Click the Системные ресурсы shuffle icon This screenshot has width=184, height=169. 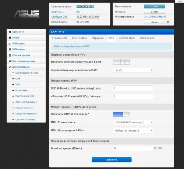click(x=10, y=61)
